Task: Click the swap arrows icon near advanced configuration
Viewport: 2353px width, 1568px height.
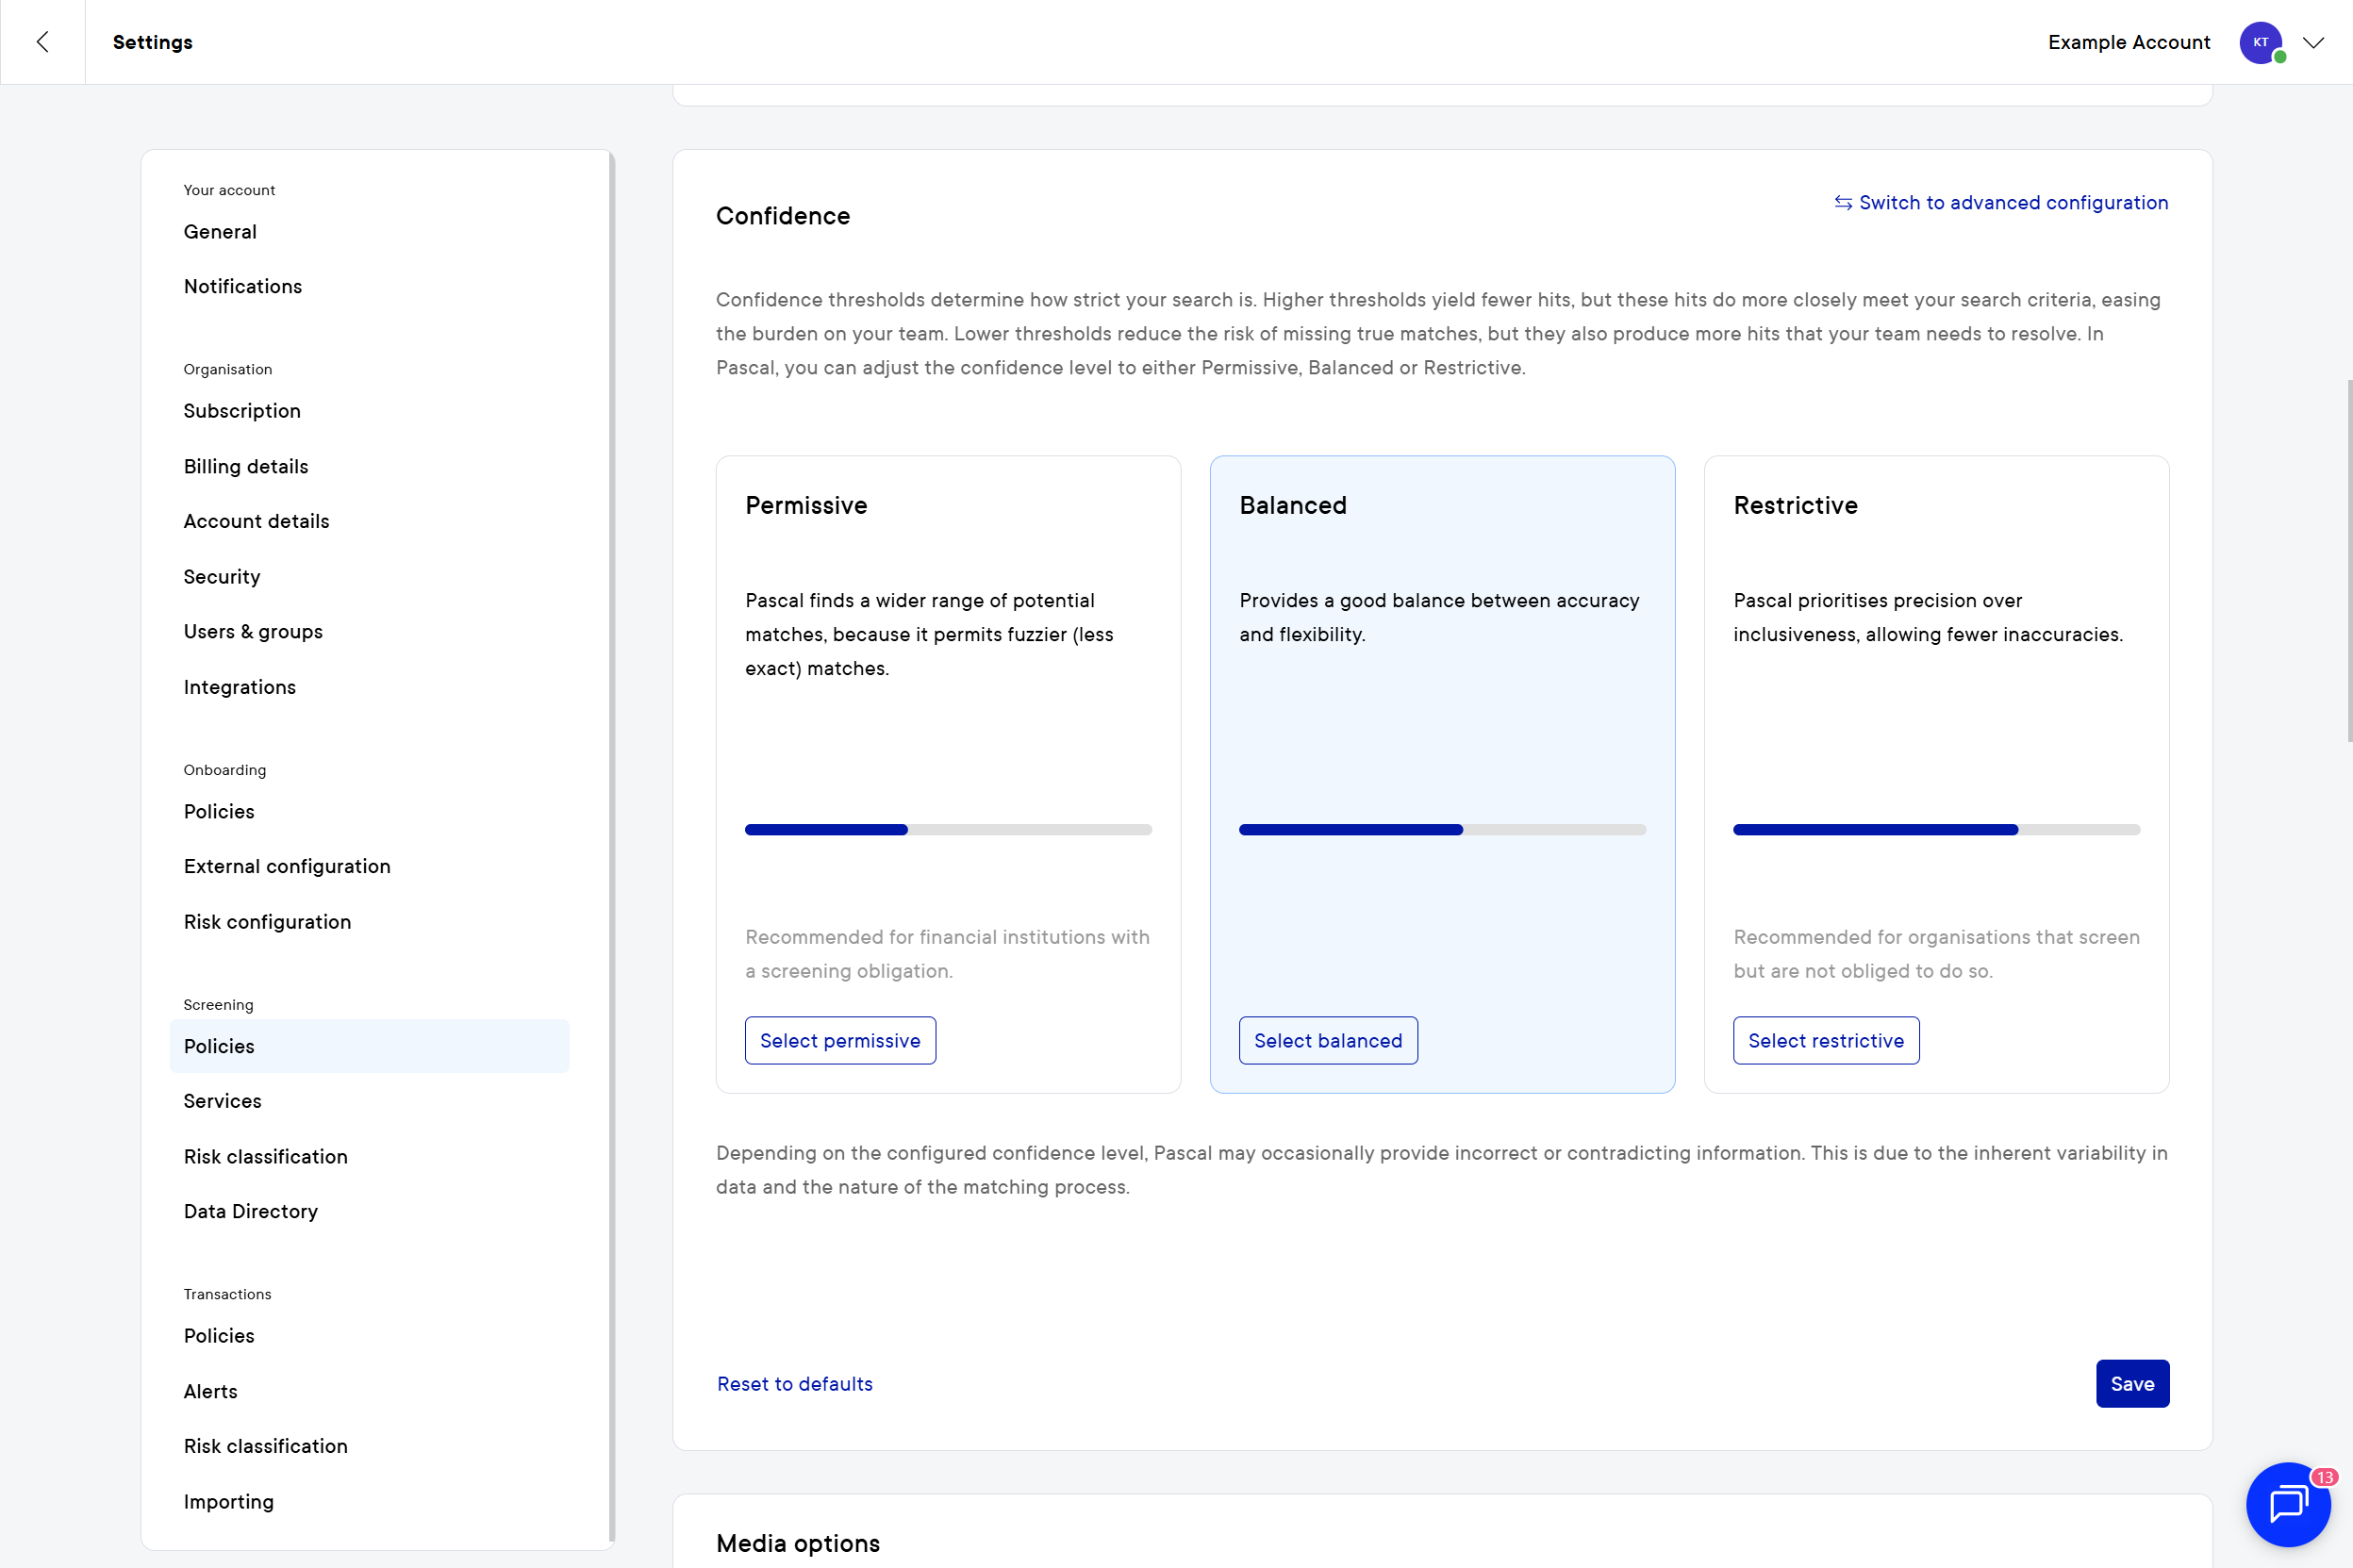Action: point(1842,203)
